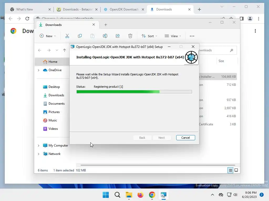Open the Sort dropdown in File Explorer
Viewport: 269px width, 201px height.
pos(149,36)
